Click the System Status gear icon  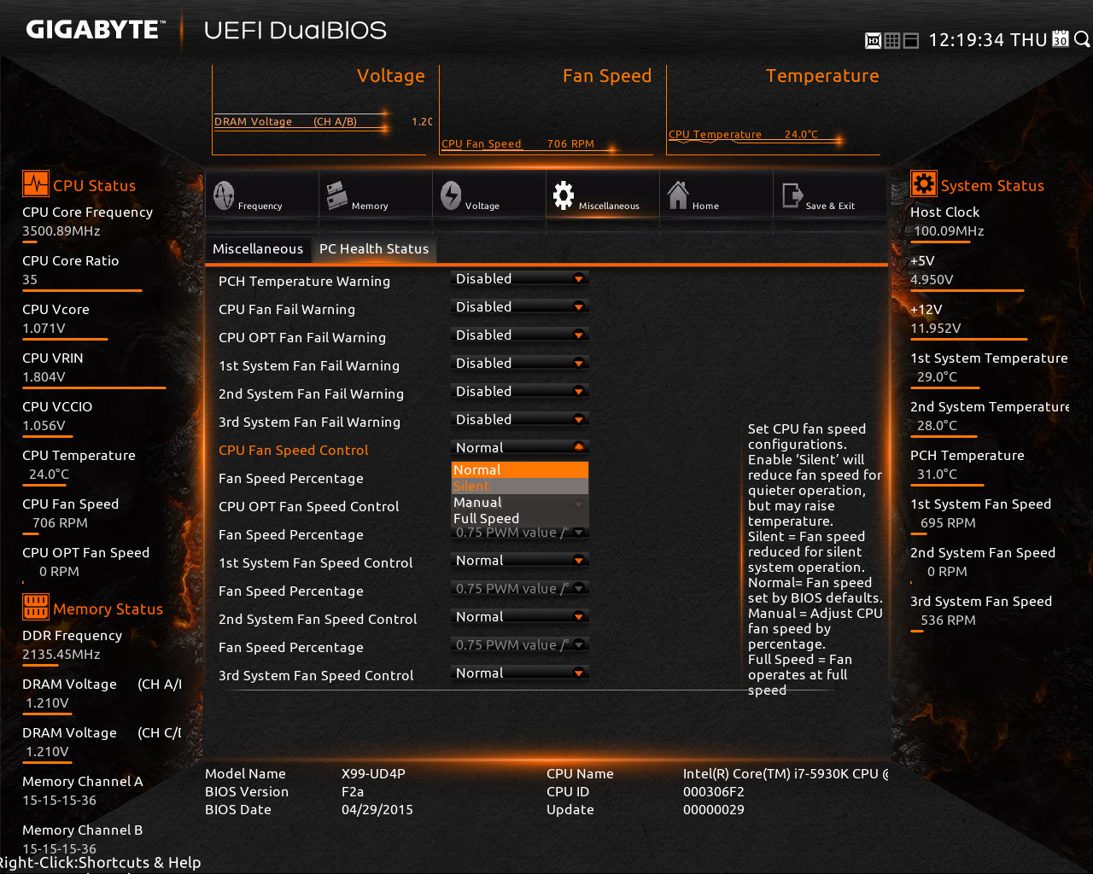click(x=924, y=184)
